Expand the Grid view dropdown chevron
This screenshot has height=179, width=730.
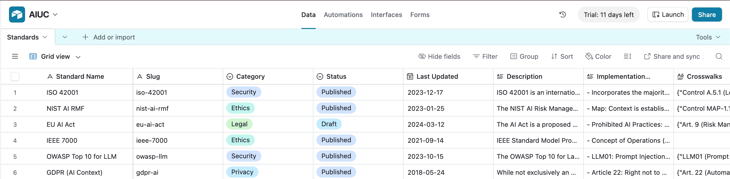coord(78,57)
